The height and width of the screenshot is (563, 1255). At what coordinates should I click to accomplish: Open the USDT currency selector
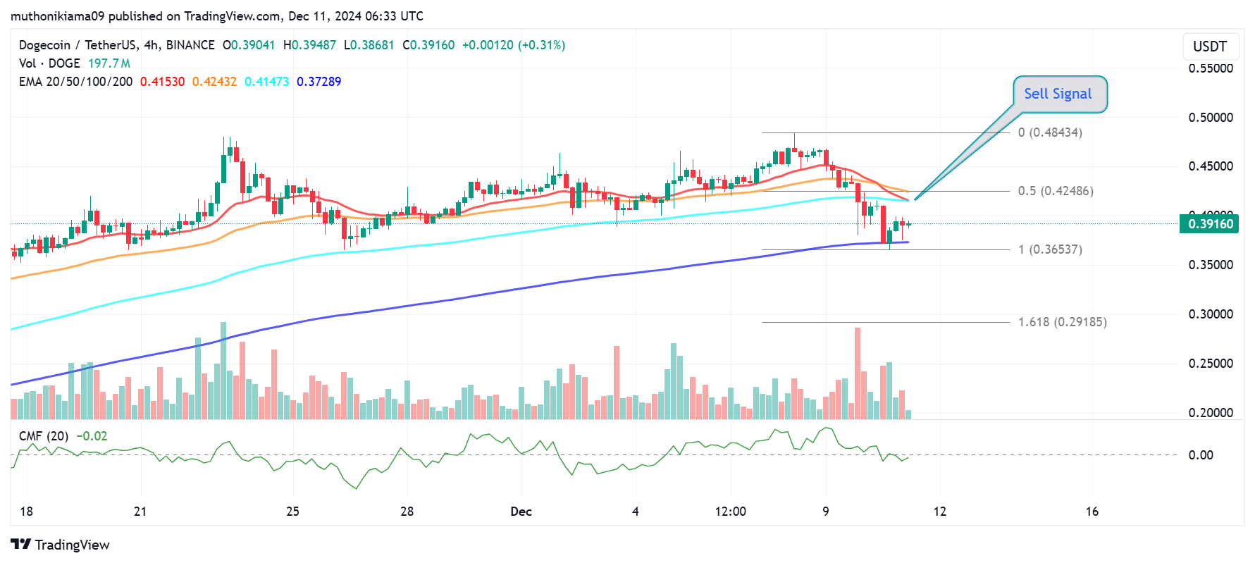(1209, 47)
